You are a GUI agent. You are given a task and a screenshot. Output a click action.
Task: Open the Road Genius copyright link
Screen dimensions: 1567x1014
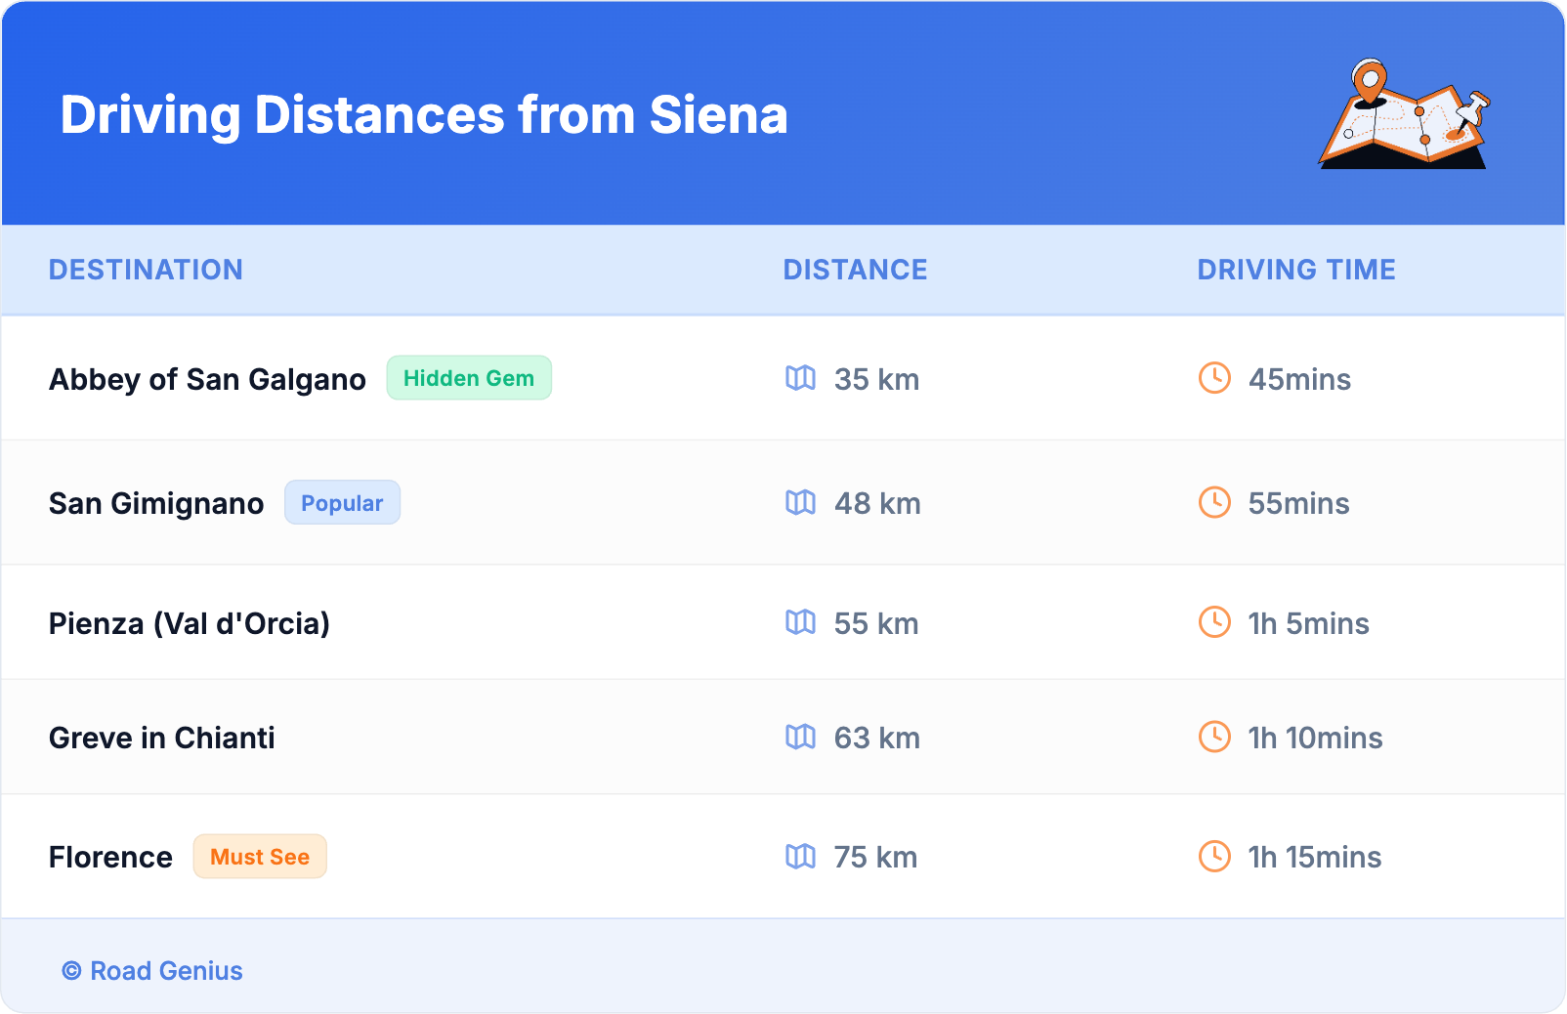152,971
